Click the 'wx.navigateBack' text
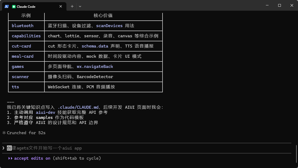Viewport: 298px width, 168px height. (95, 67)
